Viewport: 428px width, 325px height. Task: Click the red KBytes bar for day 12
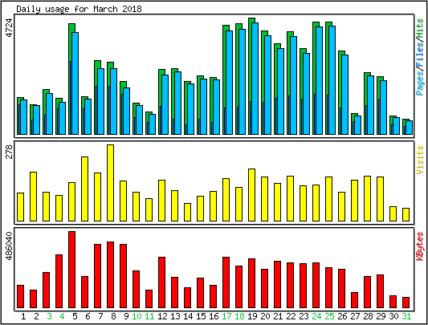[162, 282]
